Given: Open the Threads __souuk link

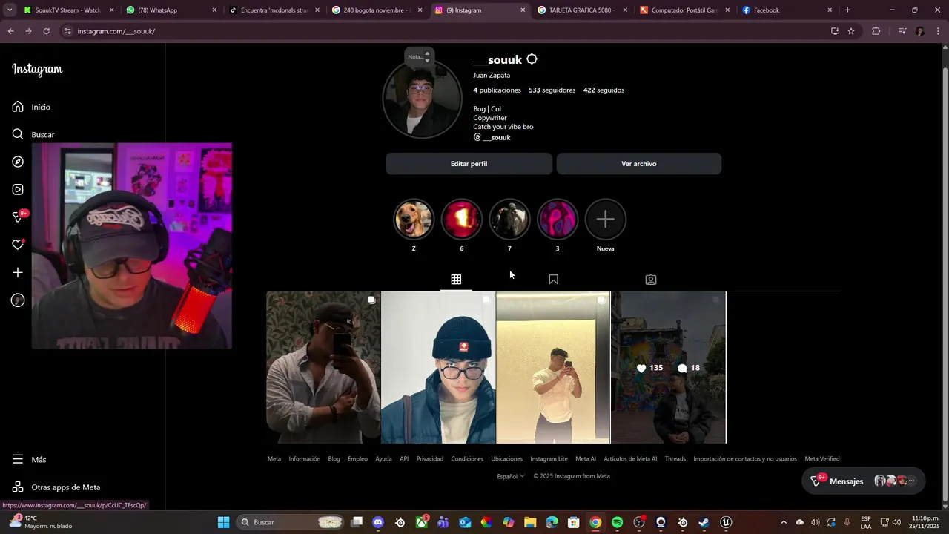Looking at the screenshot, I should click(492, 137).
